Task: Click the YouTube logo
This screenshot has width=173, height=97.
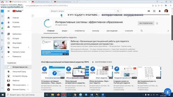Action: coord(17,11)
